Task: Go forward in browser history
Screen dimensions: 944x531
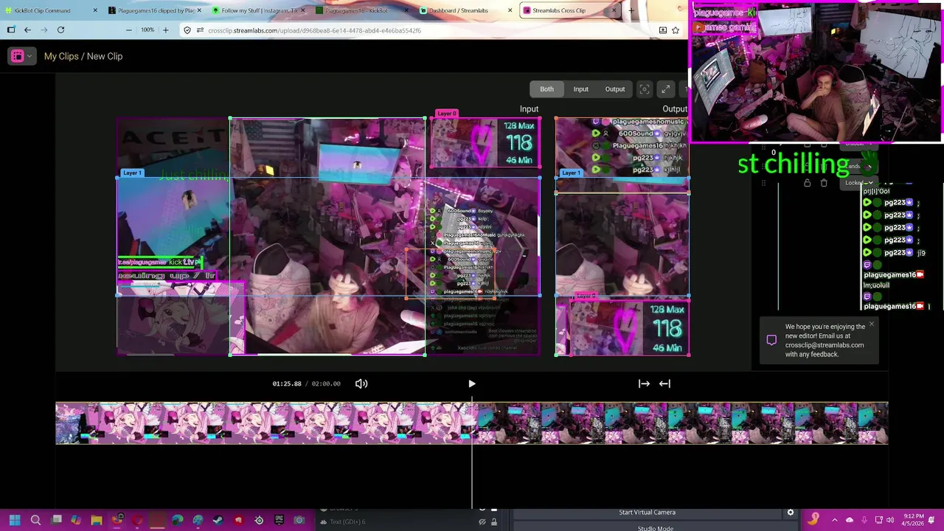Action: click(x=44, y=30)
